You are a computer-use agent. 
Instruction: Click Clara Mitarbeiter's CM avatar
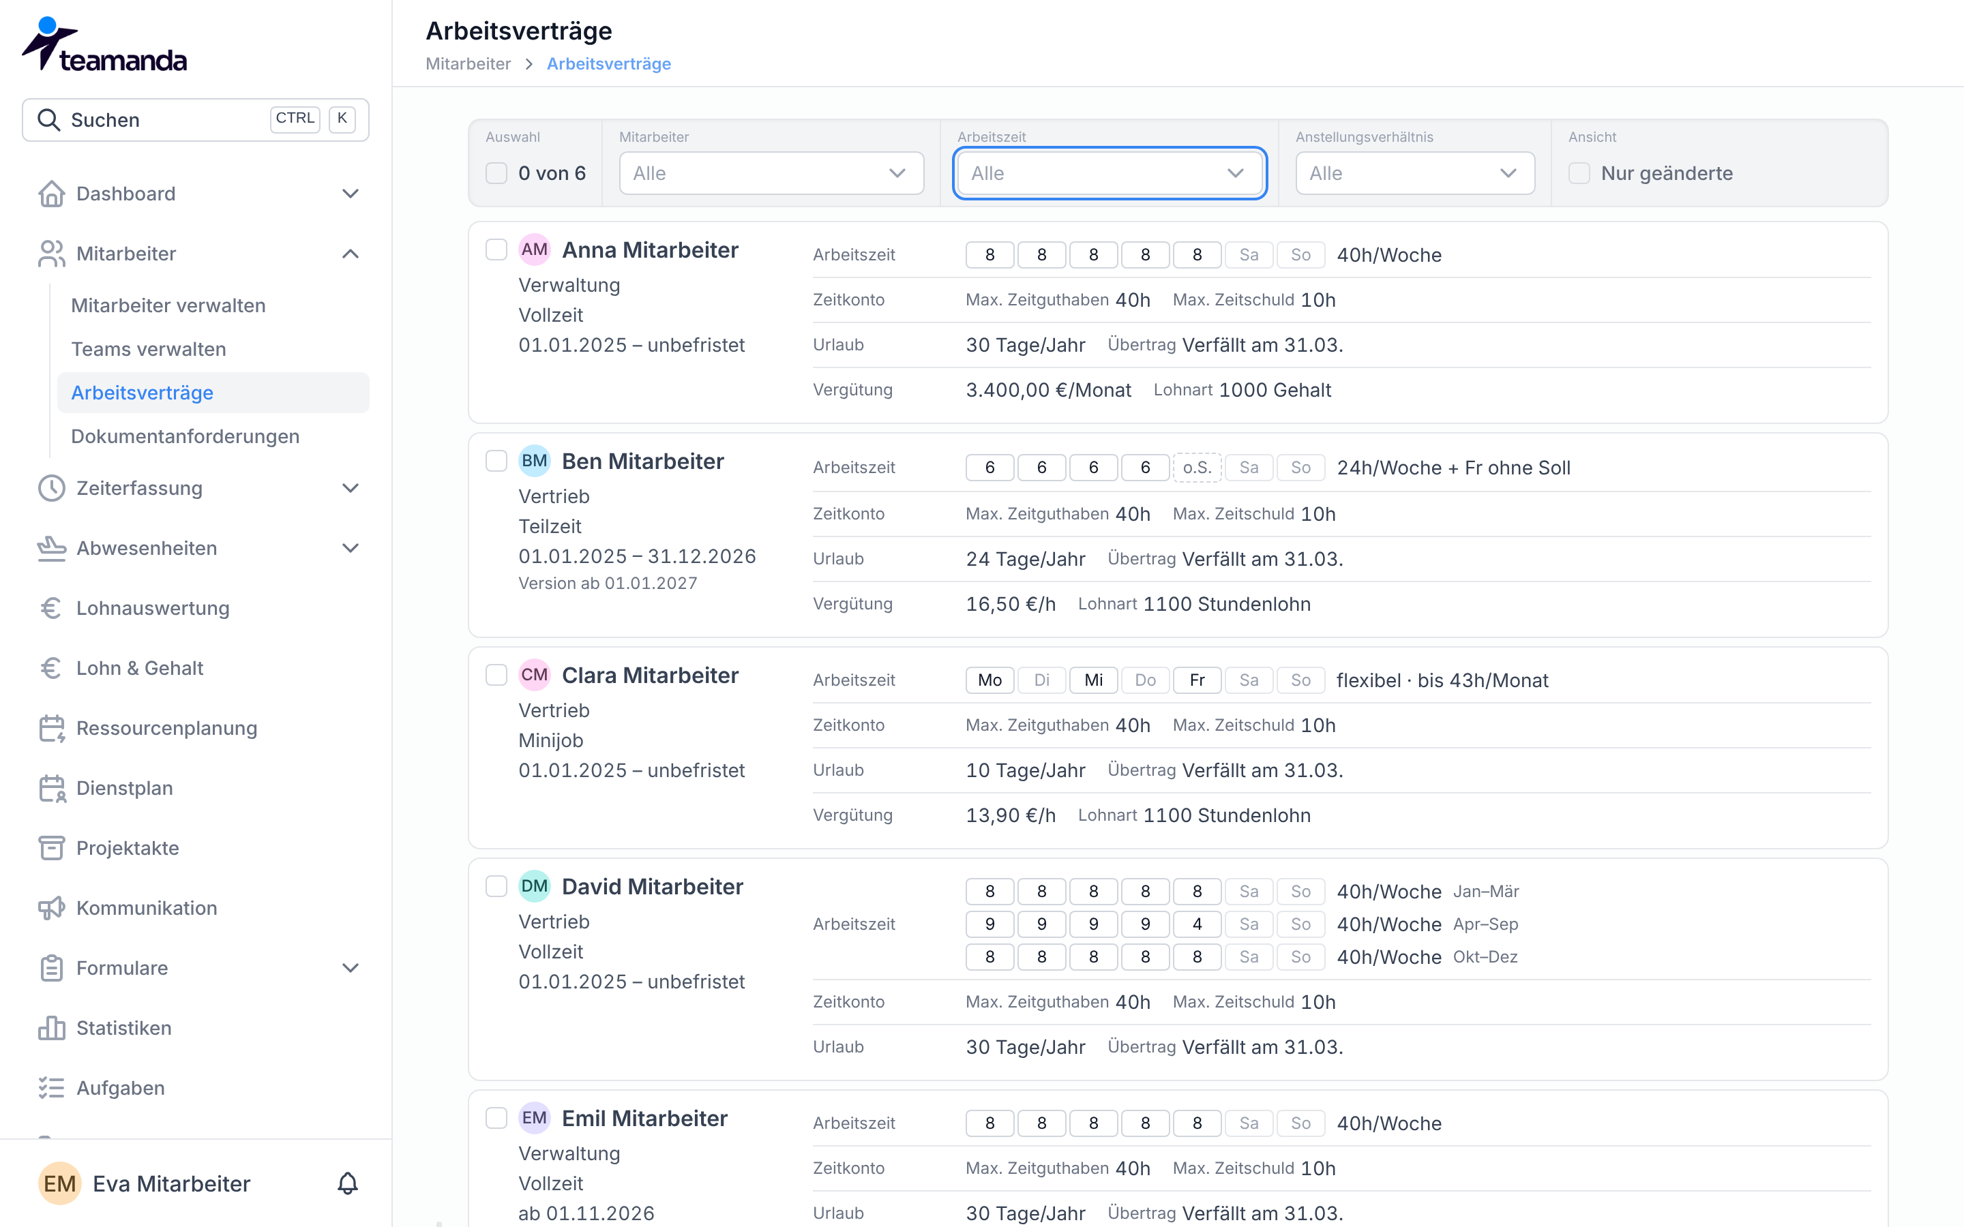tap(534, 675)
